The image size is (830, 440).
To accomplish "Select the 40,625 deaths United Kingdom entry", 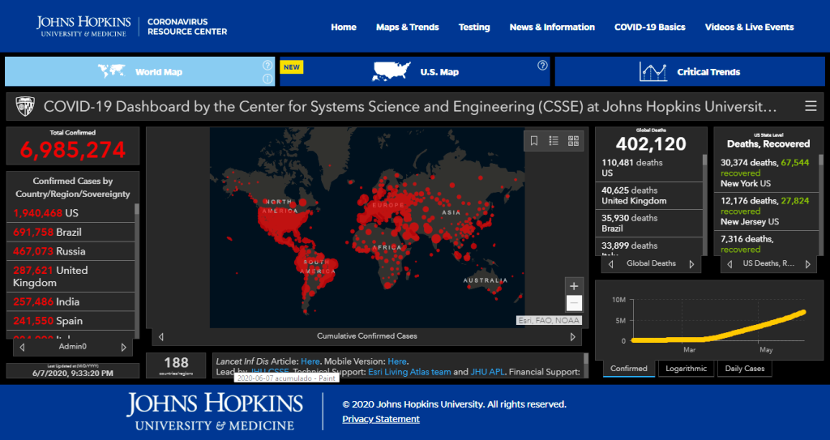I will click(651, 195).
